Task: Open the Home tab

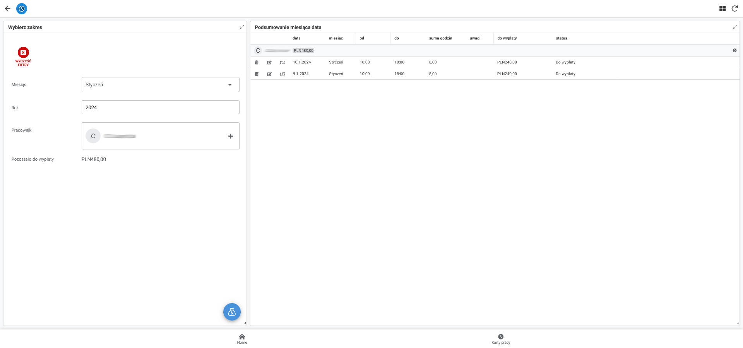Action: 242,339
